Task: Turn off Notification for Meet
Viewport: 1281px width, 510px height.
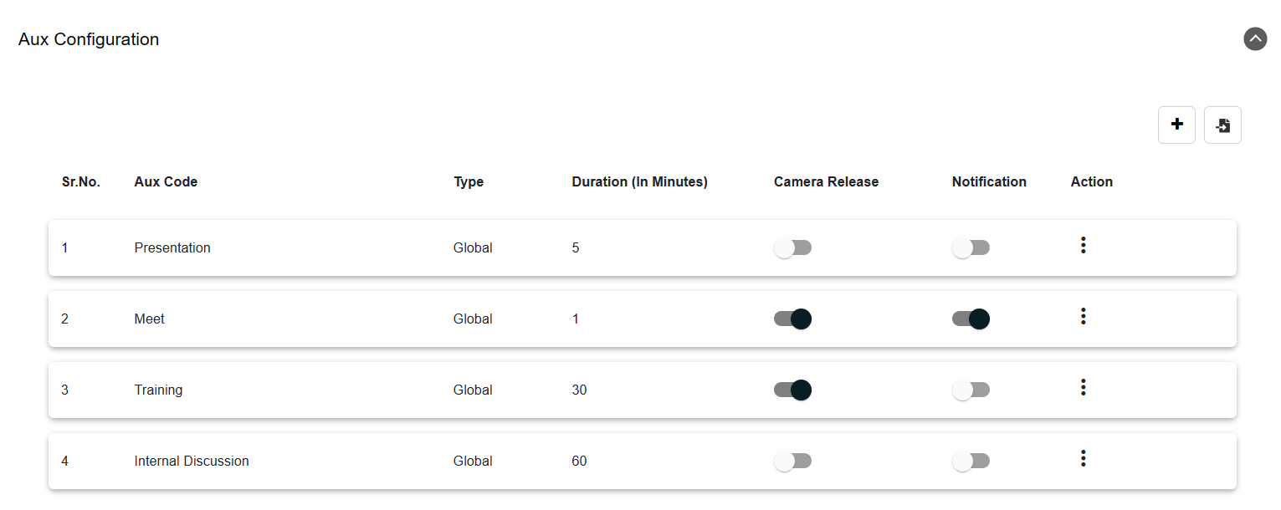Action: pos(971,319)
